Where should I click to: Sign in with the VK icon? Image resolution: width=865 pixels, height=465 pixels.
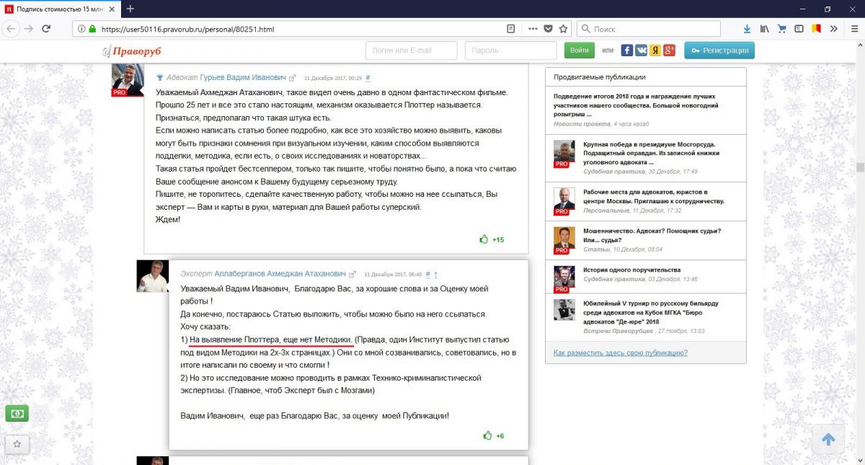(641, 50)
